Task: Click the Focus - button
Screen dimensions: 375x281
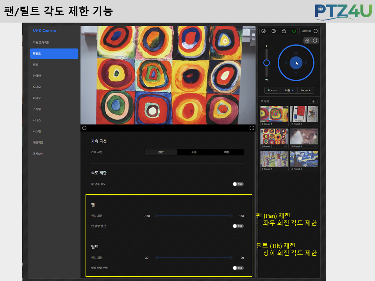Action: pos(273,90)
